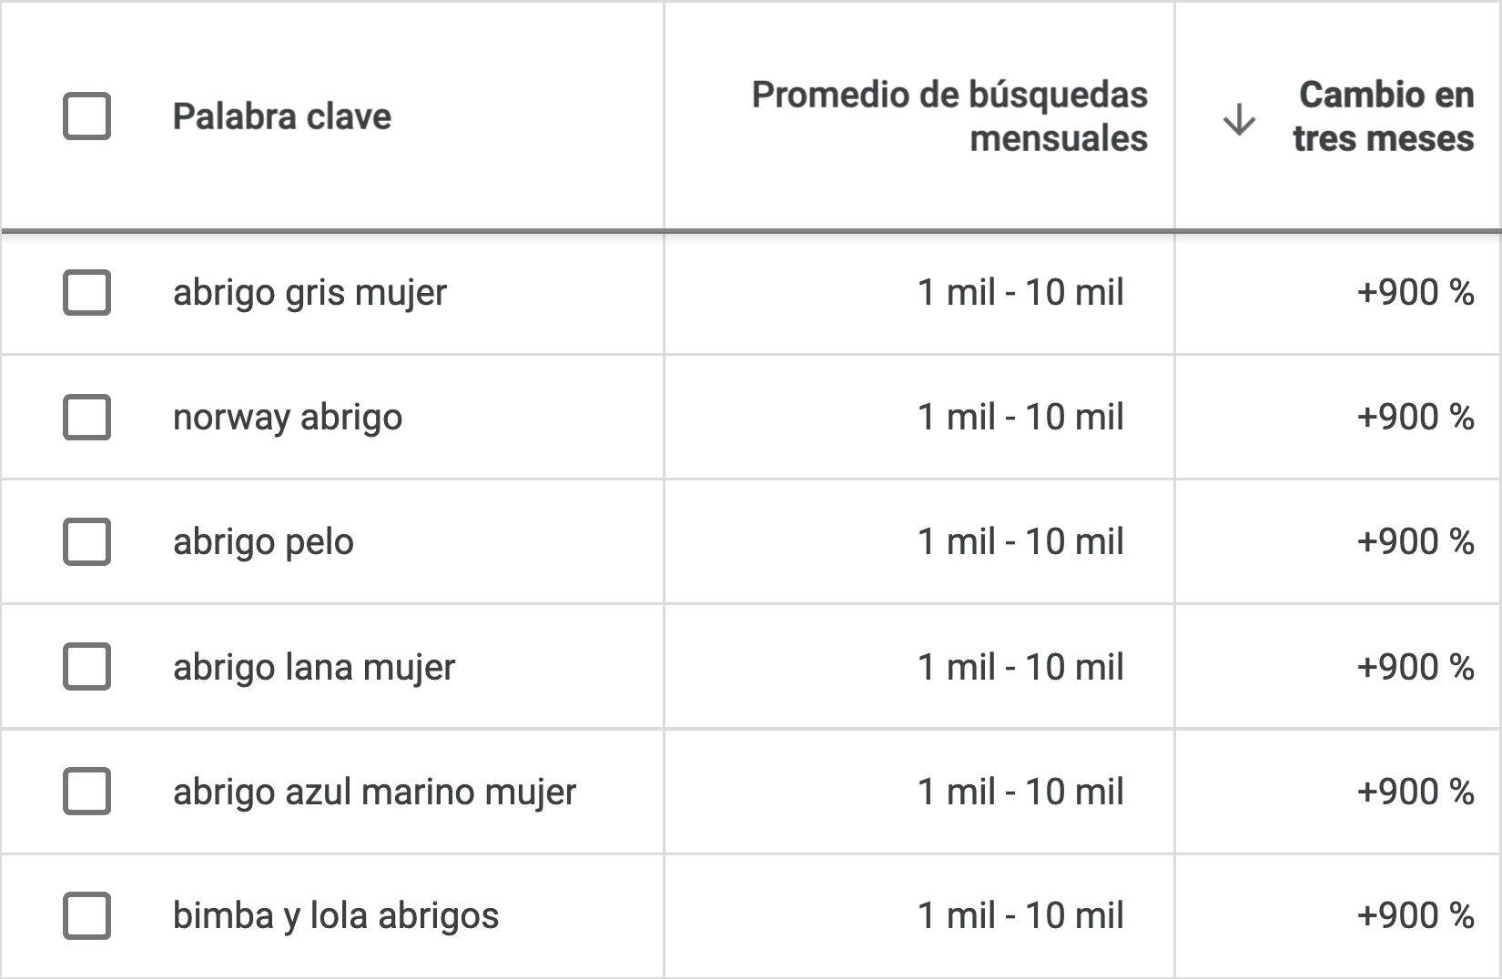The height and width of the screenshot is (979, 1502).
Task: Check the checkbox for 'abrigo azul marino mujer'
Action: [85, 792]
